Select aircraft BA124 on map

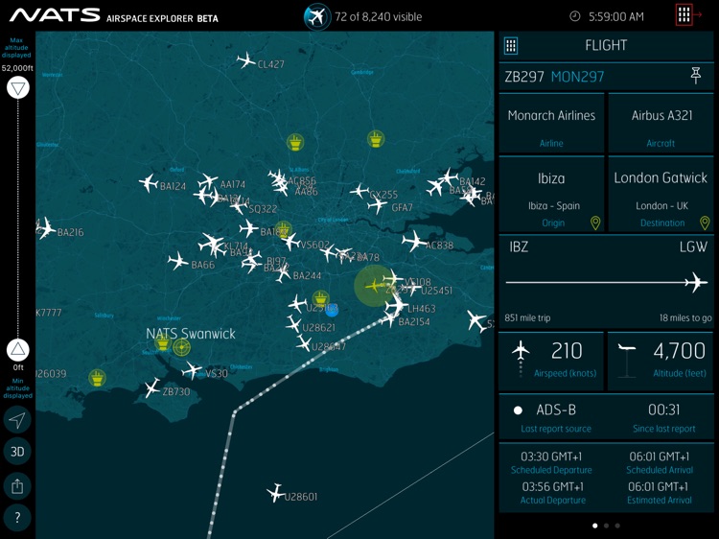[x=149, y=182]
